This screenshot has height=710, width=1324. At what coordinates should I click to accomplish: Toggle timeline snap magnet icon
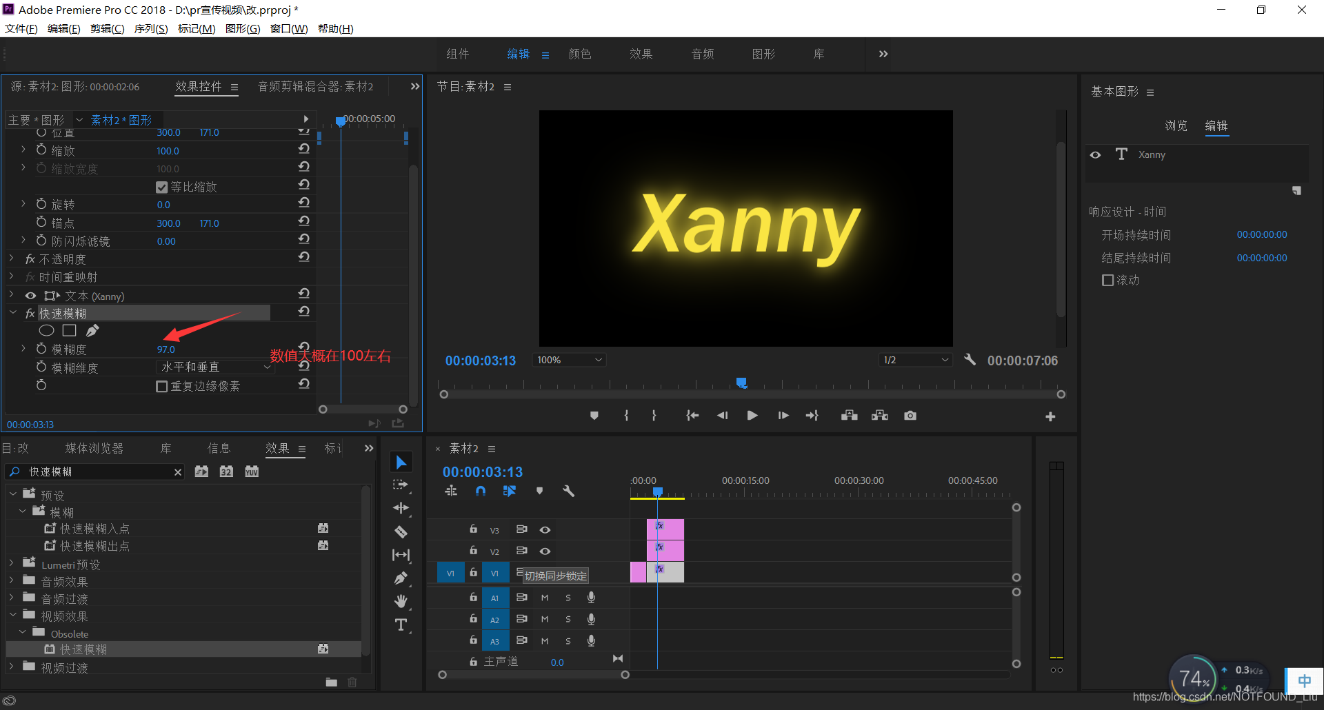[x=481, y=491]
